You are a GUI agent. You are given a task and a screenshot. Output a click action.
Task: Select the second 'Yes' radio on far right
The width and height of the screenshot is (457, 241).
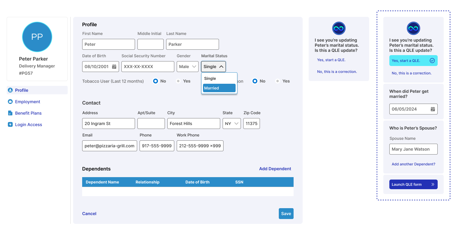[x=278, y=81]
